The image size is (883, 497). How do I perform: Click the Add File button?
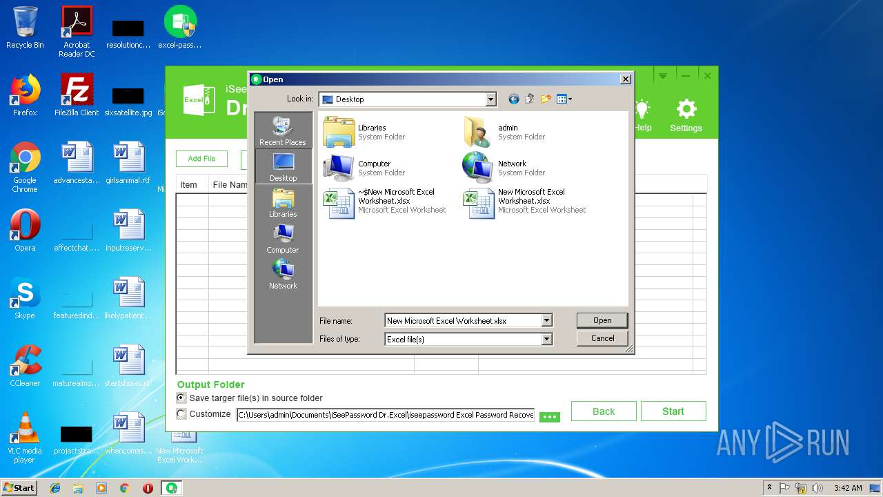coord(201,159)
